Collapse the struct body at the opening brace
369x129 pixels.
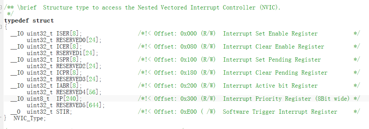point(1,27)
